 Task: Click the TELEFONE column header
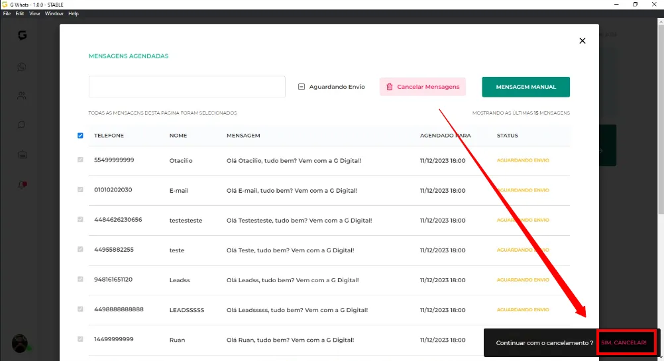pos(109,135)
